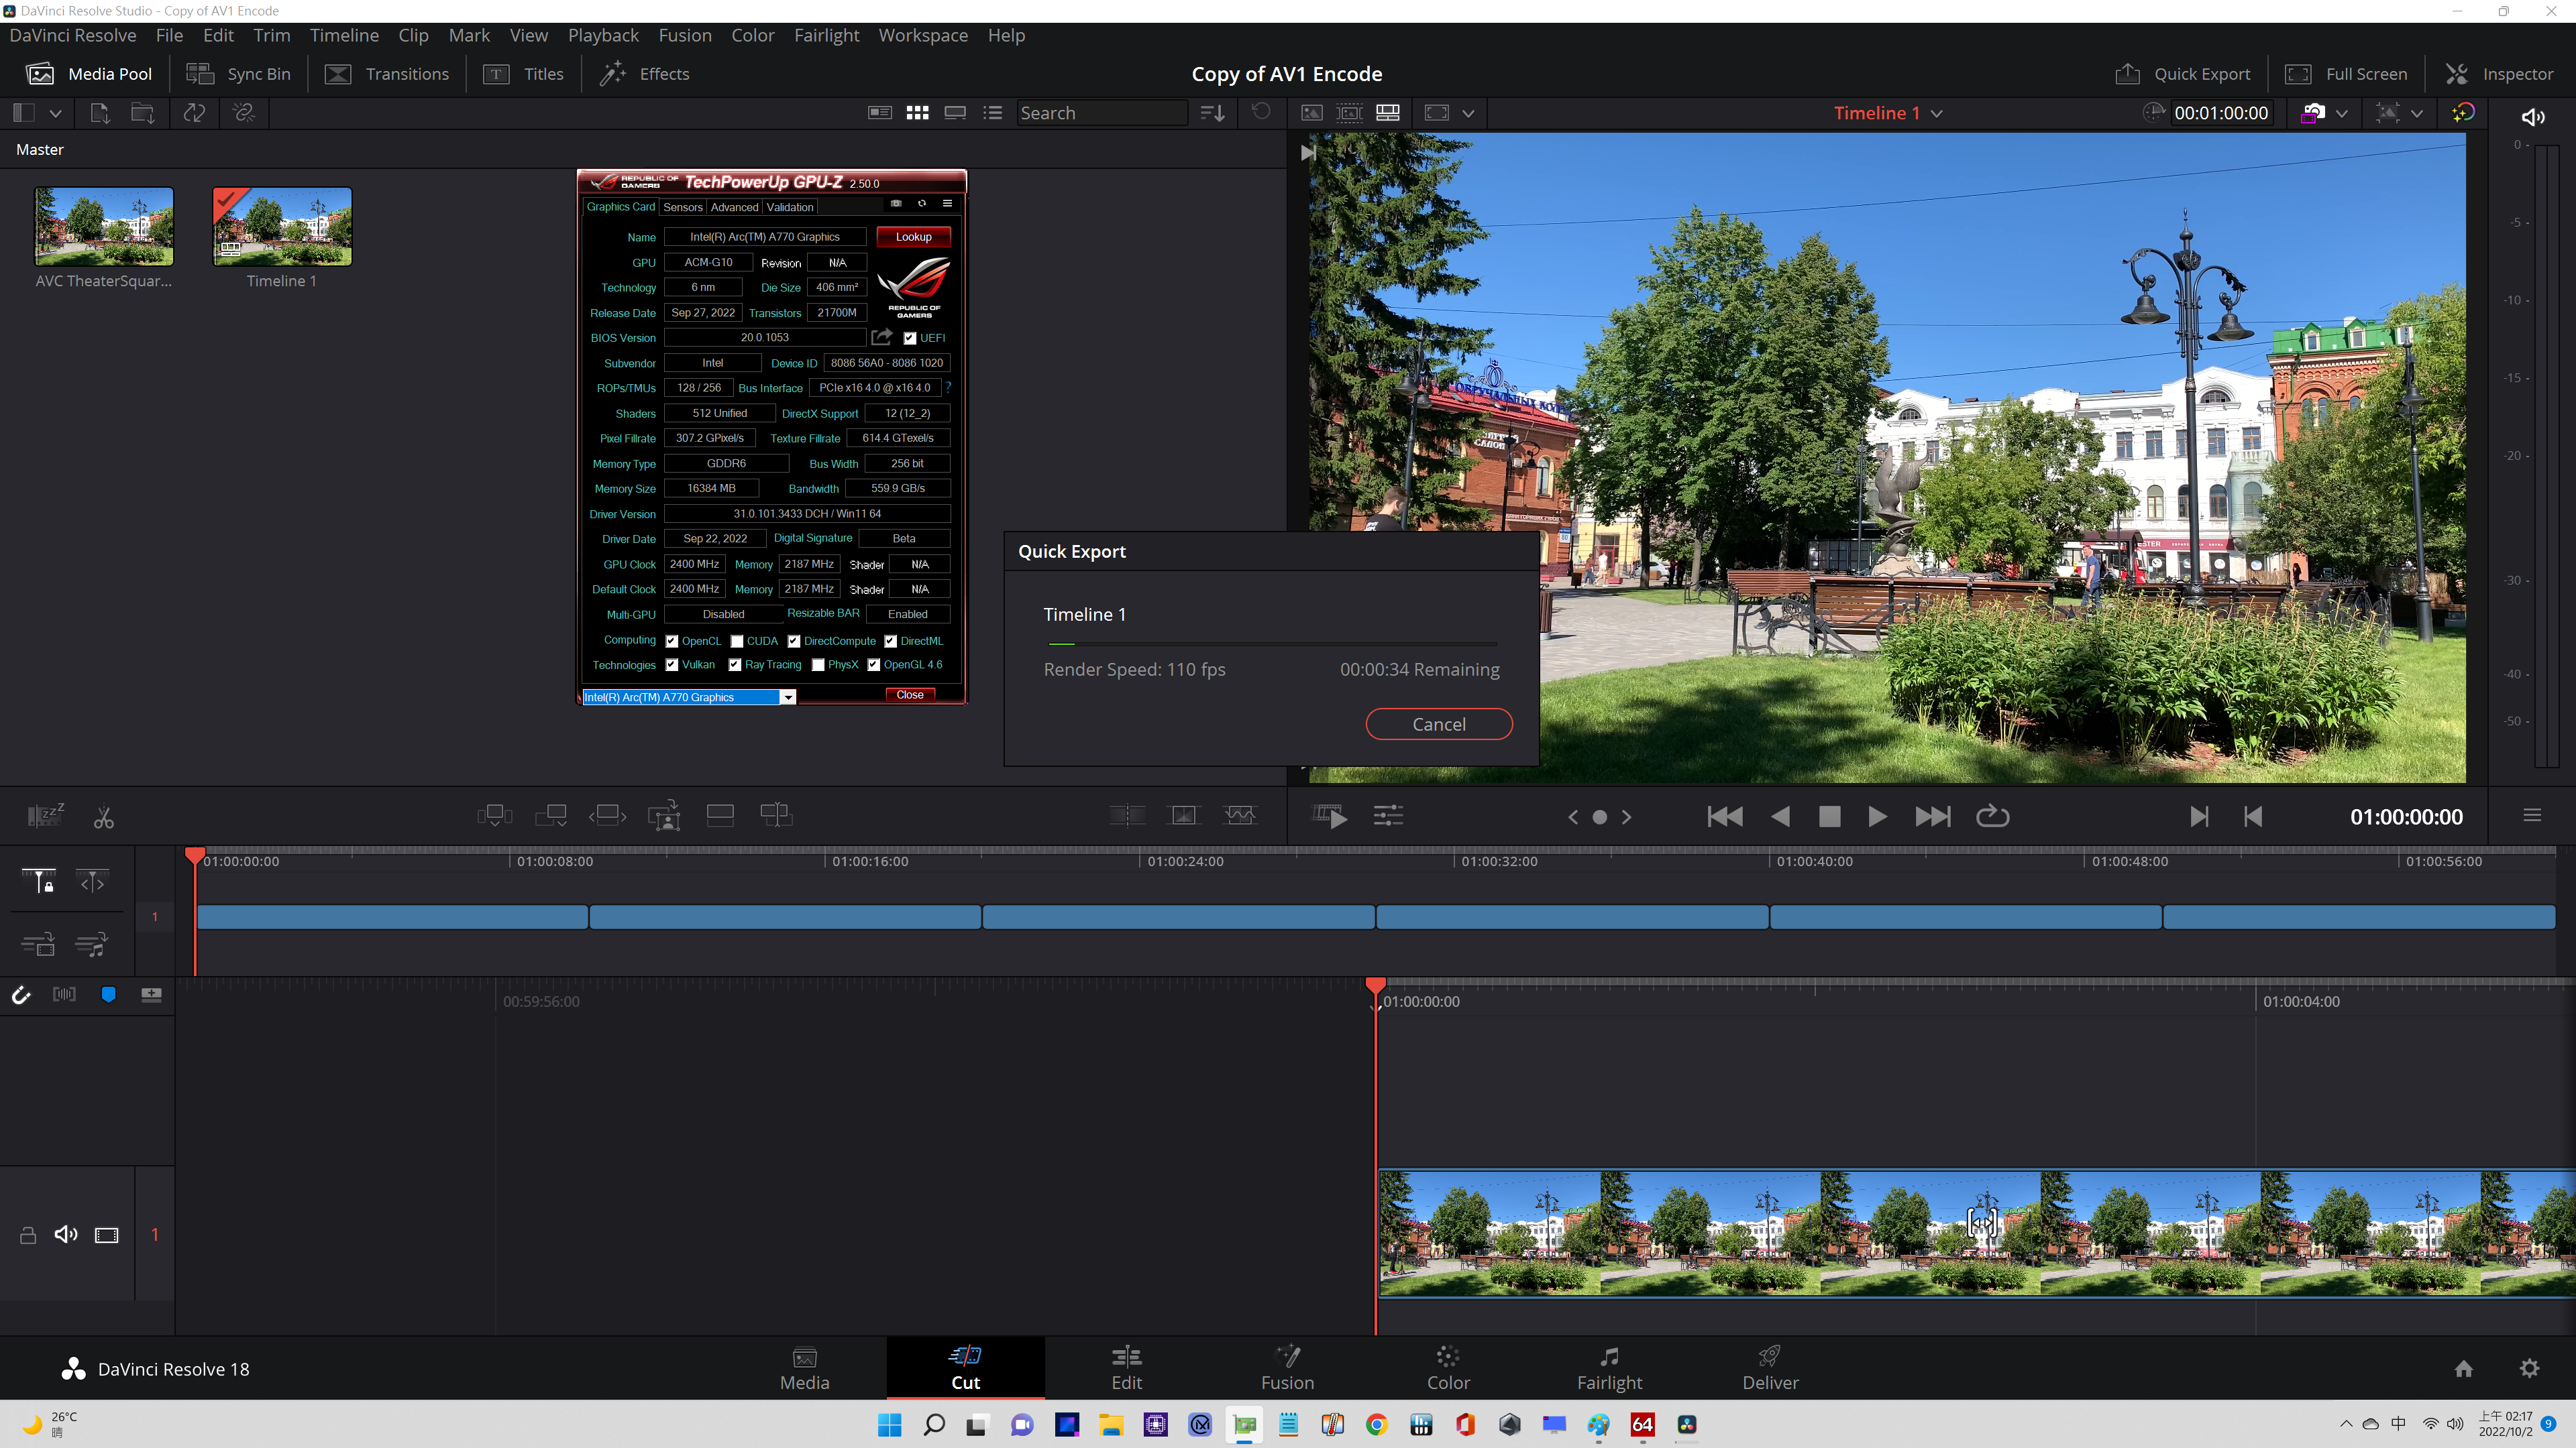Enter Full Screen viewer mode
Image resolution: width=2576 pixels, height=1448 pixels.
click(2347, 74)
